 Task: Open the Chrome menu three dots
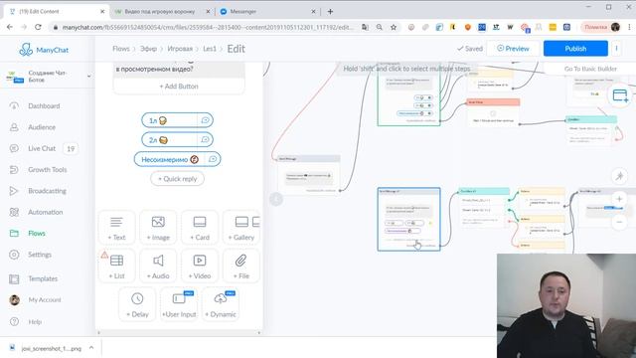click(629, 27)
